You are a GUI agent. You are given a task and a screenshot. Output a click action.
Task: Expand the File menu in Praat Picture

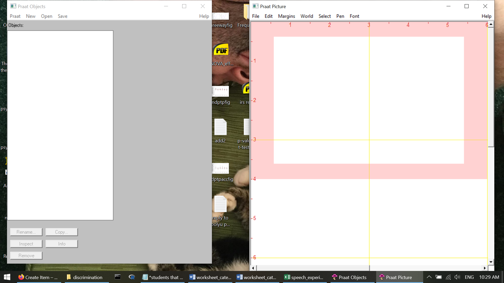pyautogui.click(x=255, y=16)
